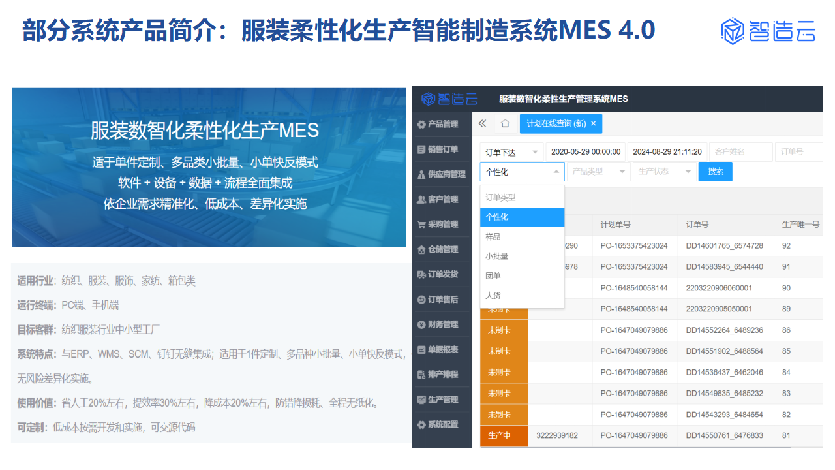Choose 团单 from the order type list
This screenshot has height=470, width=835.
click(522, 276)
